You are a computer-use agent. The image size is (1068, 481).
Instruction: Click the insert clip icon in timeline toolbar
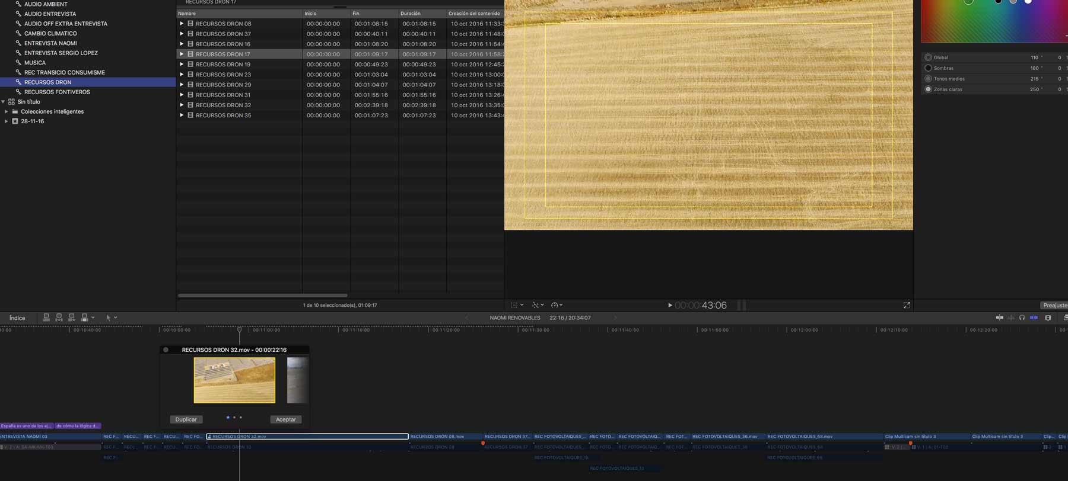point(59,318)
